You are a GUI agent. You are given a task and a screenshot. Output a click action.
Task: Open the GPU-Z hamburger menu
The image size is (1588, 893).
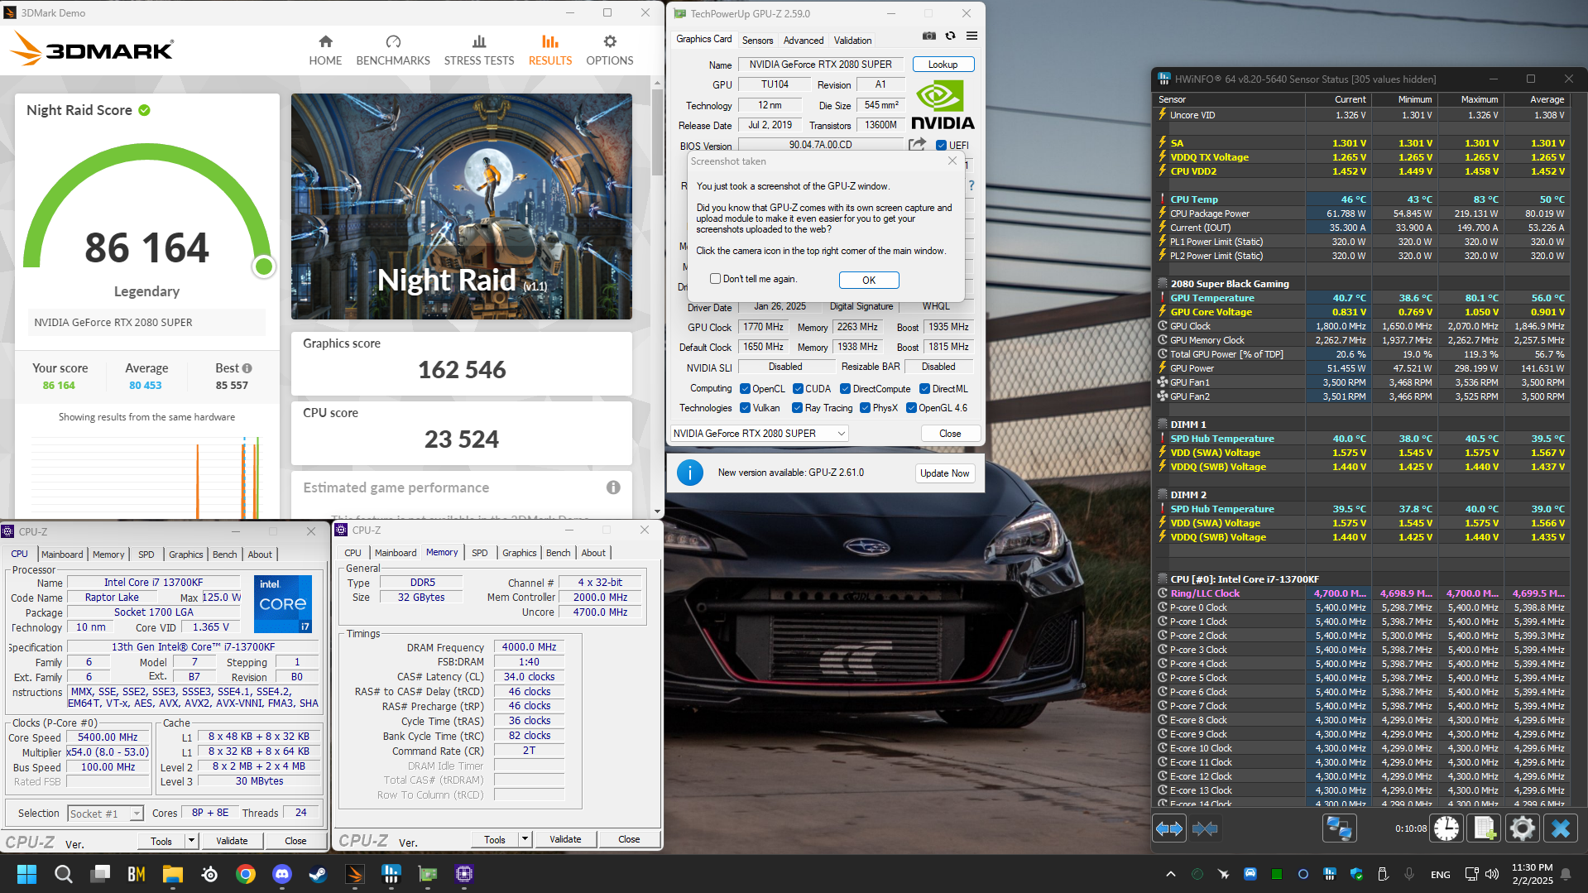972,36
